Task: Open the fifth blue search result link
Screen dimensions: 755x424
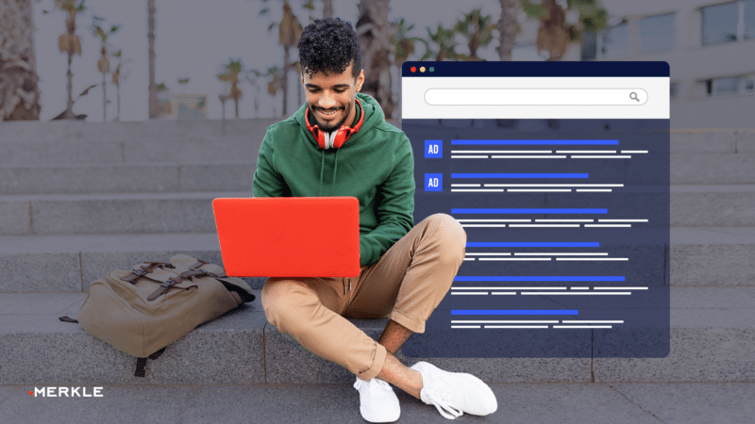Action: point(539,279)
